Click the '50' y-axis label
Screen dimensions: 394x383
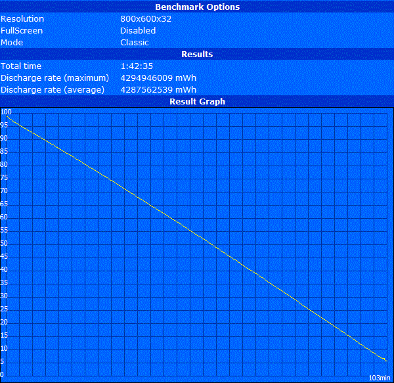(x=4, y=243)
